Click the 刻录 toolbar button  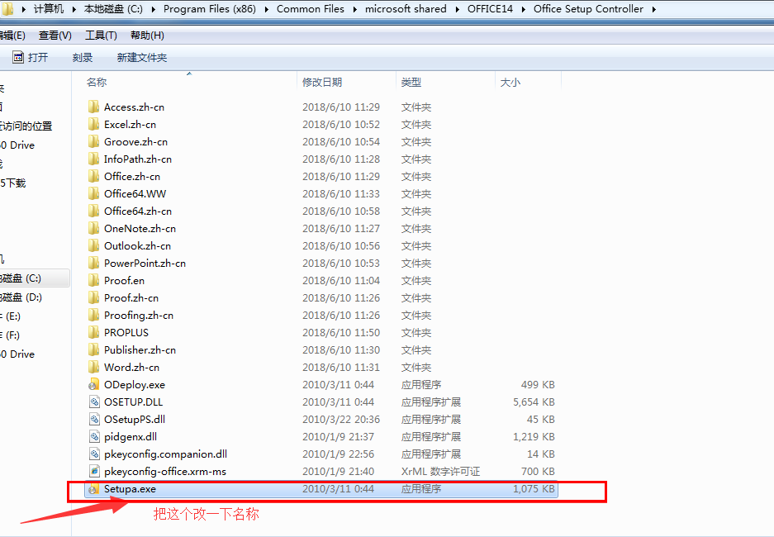click(x=83, y=57)
